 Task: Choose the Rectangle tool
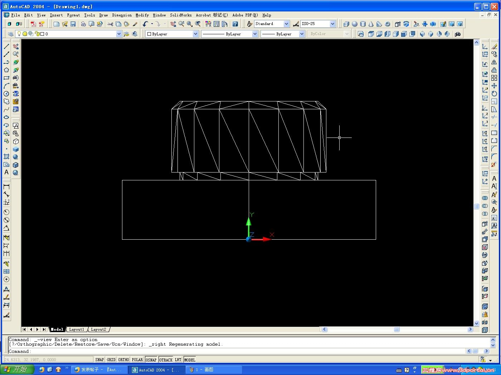point(6,78)
